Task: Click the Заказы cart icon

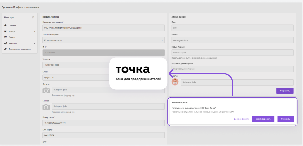Action: [x=6, y=37]
